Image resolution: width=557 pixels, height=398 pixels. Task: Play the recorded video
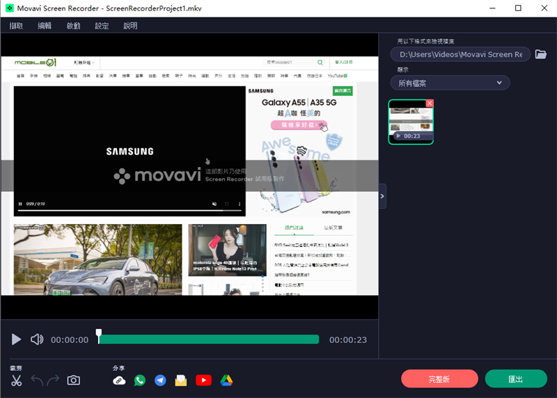(17, 340)
